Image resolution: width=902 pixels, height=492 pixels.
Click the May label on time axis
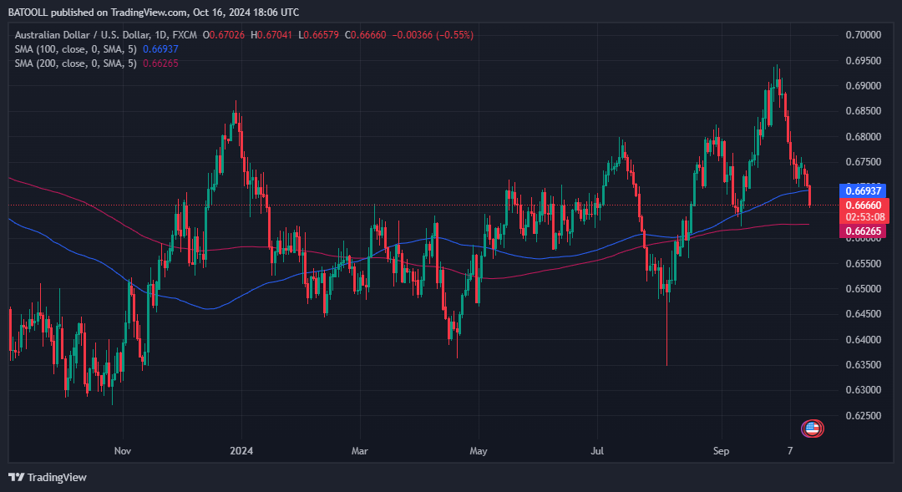click(478, 451)
